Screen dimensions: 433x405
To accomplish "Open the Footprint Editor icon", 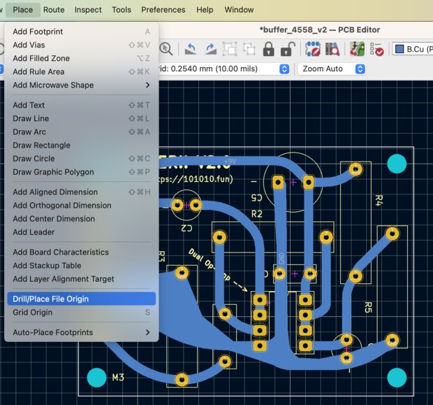I will pos(313,49).
